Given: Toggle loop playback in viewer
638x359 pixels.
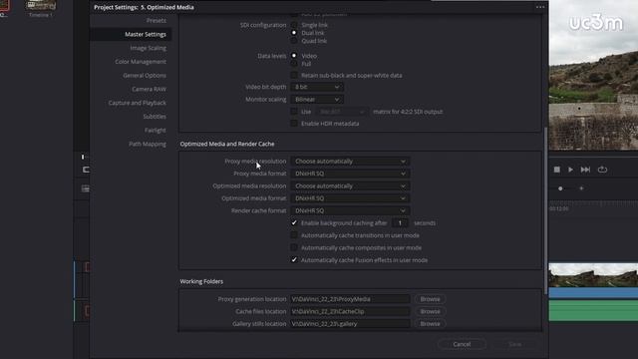Looking at the screenshot, I should pyautogui.click(x=602, y=170).
